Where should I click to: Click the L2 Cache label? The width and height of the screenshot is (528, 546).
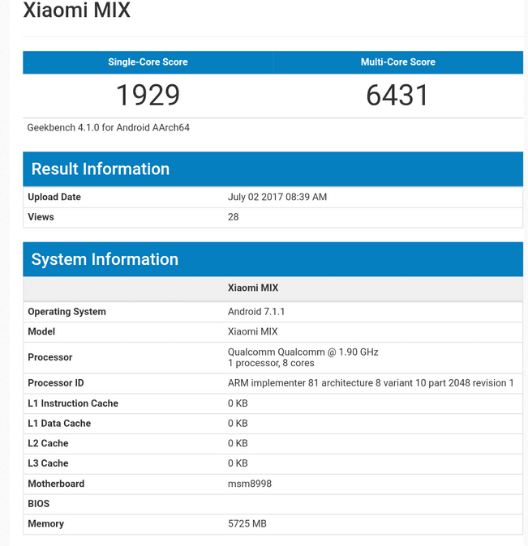coord(48,443)
